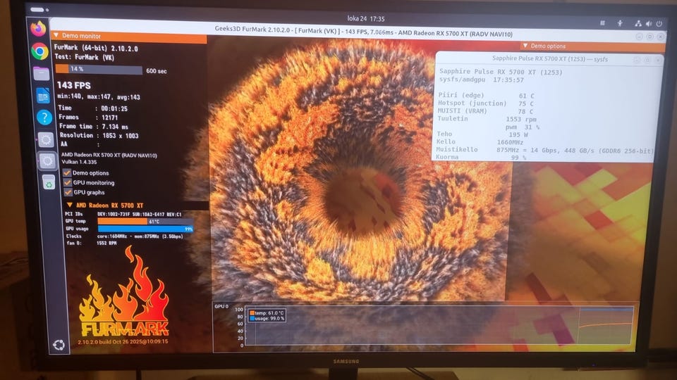This screenshot has height=380, width=677.
Task: Click the gear icon directly below Help
Action: (x=46, y=139)
